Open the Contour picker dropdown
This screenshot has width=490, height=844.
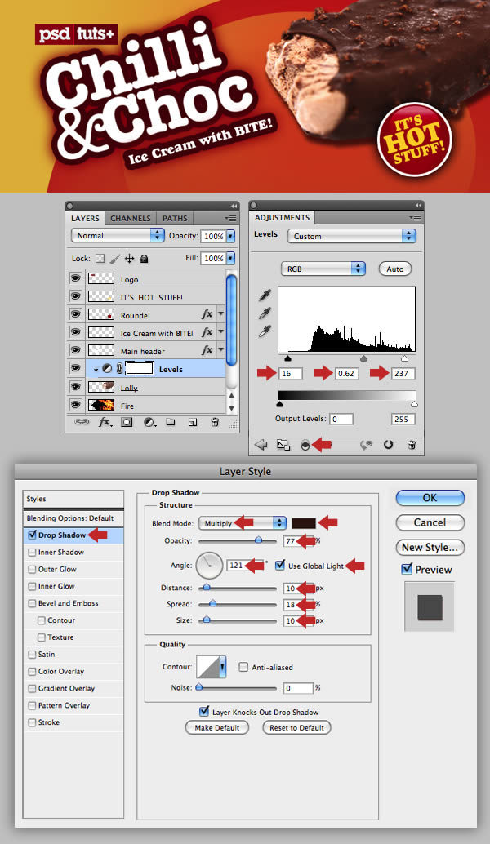pos(222,667)
